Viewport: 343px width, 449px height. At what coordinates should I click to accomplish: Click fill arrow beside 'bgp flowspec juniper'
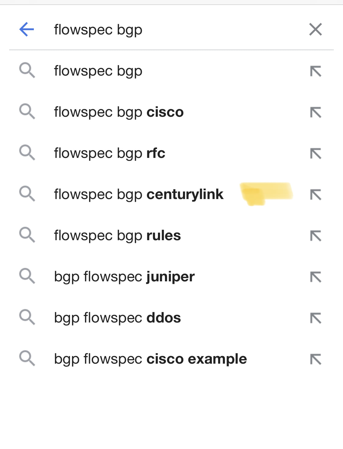click(316, 277)
